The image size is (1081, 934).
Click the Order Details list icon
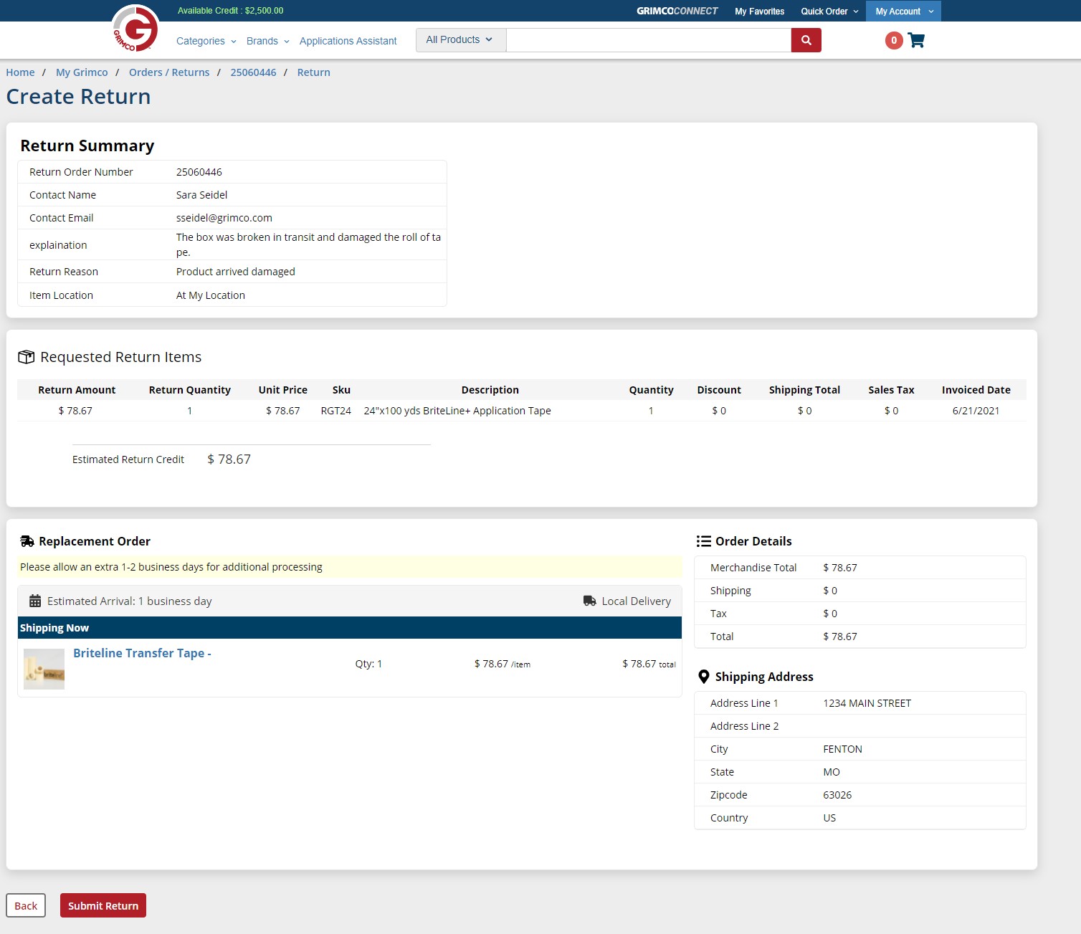coord(703,541)
